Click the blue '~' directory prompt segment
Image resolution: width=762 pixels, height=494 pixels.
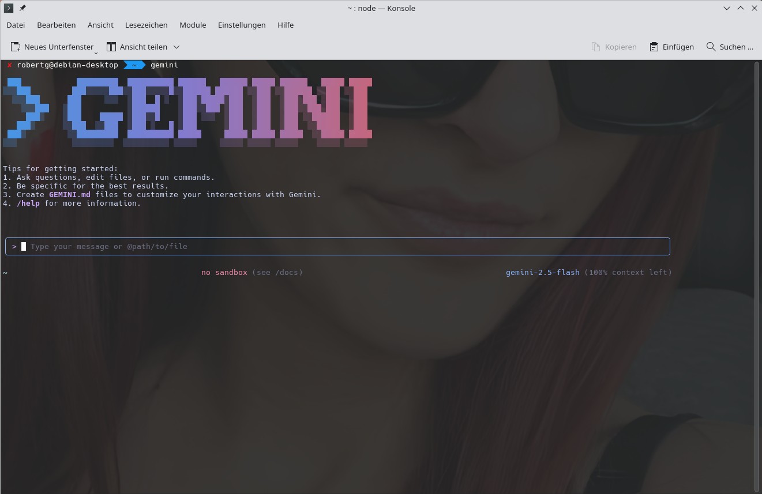[134, 65]
